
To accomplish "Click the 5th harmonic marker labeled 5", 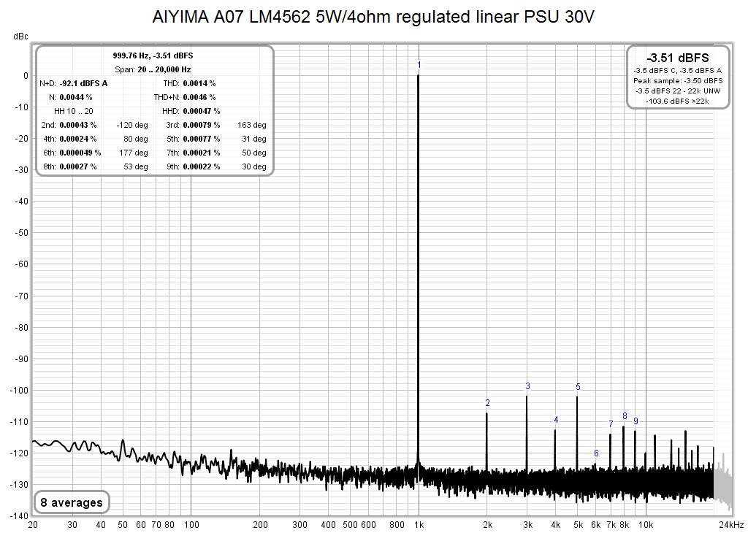I will [x=578, y=387].
